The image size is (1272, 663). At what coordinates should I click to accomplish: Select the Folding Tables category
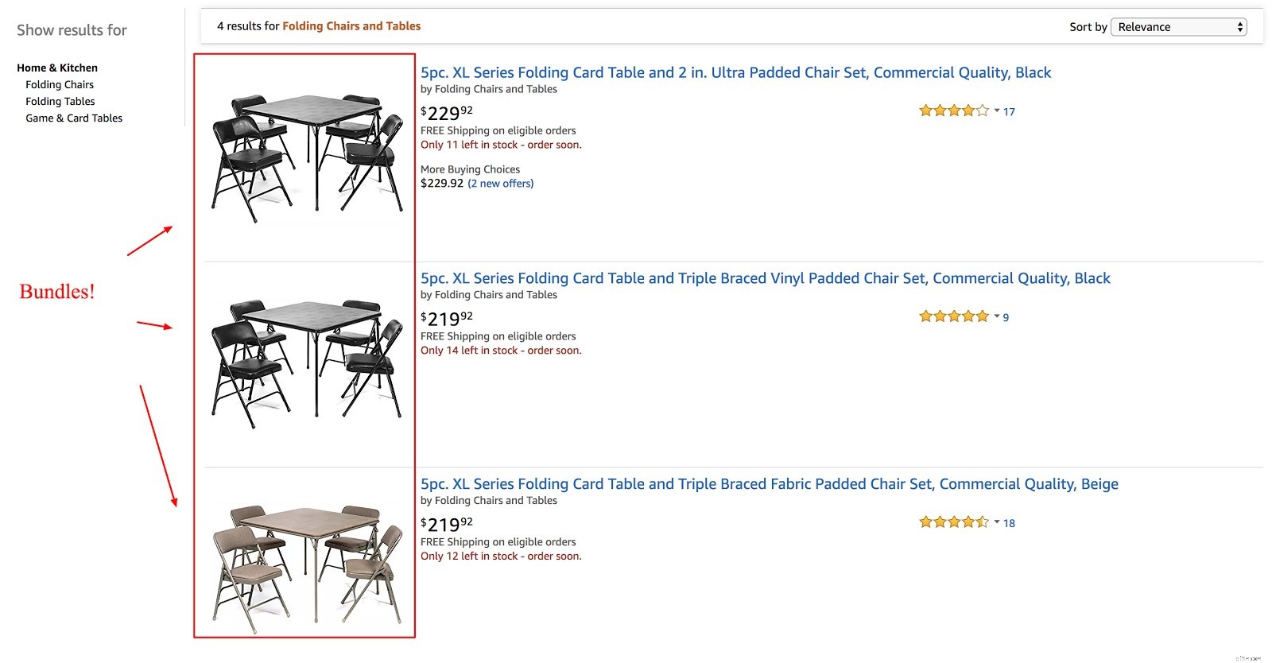(60, 101)
